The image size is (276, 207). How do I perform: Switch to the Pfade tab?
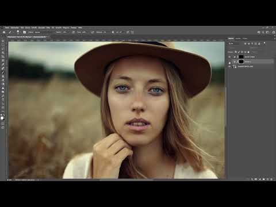click(x=245, y=39)
